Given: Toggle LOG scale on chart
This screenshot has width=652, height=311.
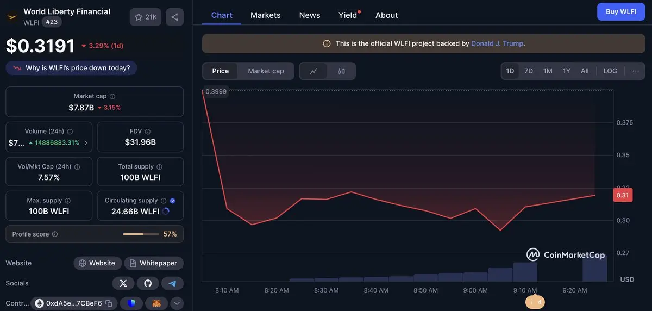Looking at the screenshot, I should click(x=610, y=71).
